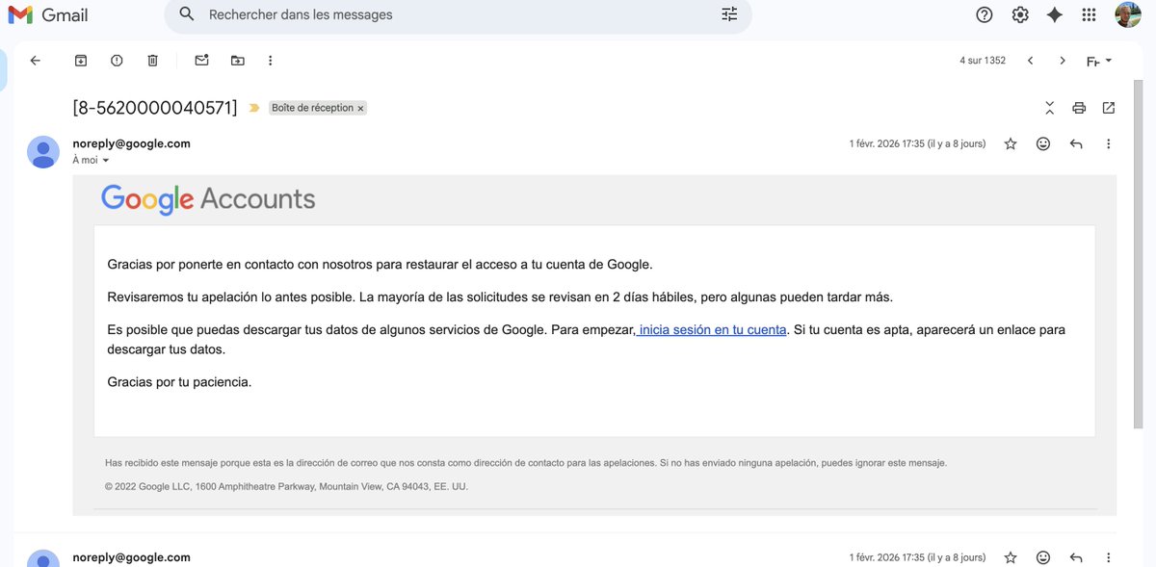Image resolution: width=1156 pixels, height=567 pixels.
Task: Click the '4 sur 1352' counter
Action: coord(983,61)
